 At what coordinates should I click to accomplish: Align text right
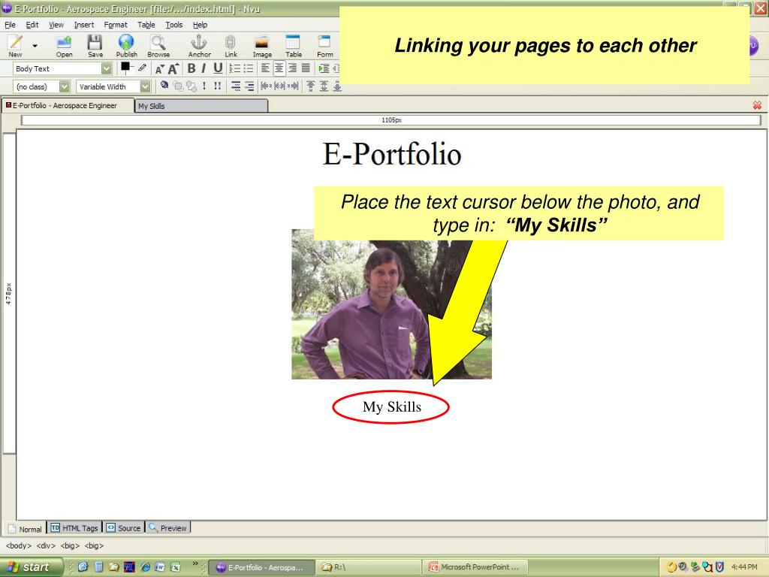pos(292,68)
